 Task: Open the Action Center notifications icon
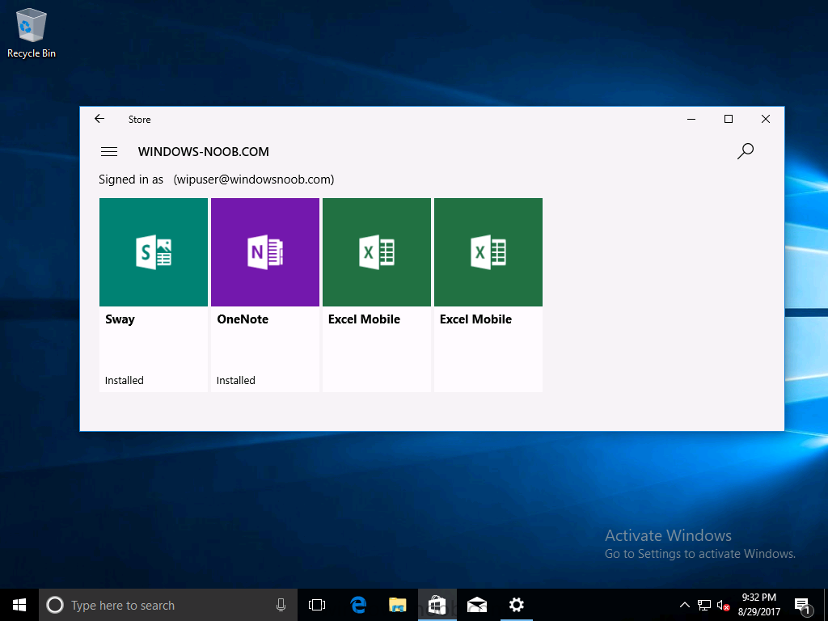point(803,605)
